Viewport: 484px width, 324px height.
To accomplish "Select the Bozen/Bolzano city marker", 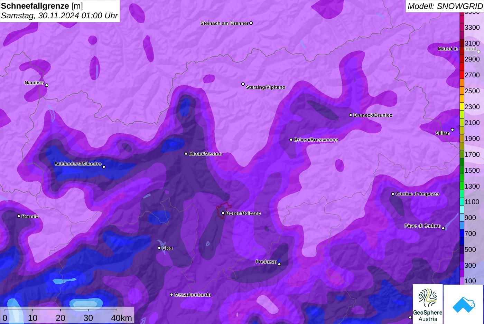I will coord(223,213).
